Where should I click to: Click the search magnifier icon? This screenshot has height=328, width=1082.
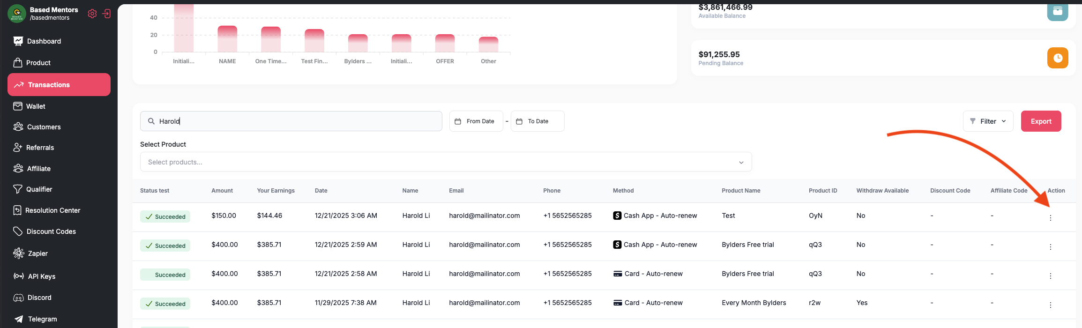[151, 121]
